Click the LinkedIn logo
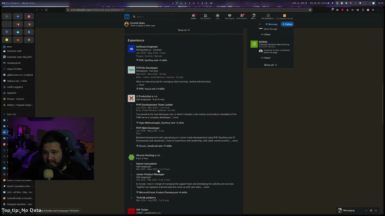Screen dimensions: 385x216 coord(127,17)
